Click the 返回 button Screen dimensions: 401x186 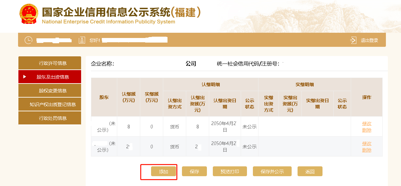coord(310,171)
